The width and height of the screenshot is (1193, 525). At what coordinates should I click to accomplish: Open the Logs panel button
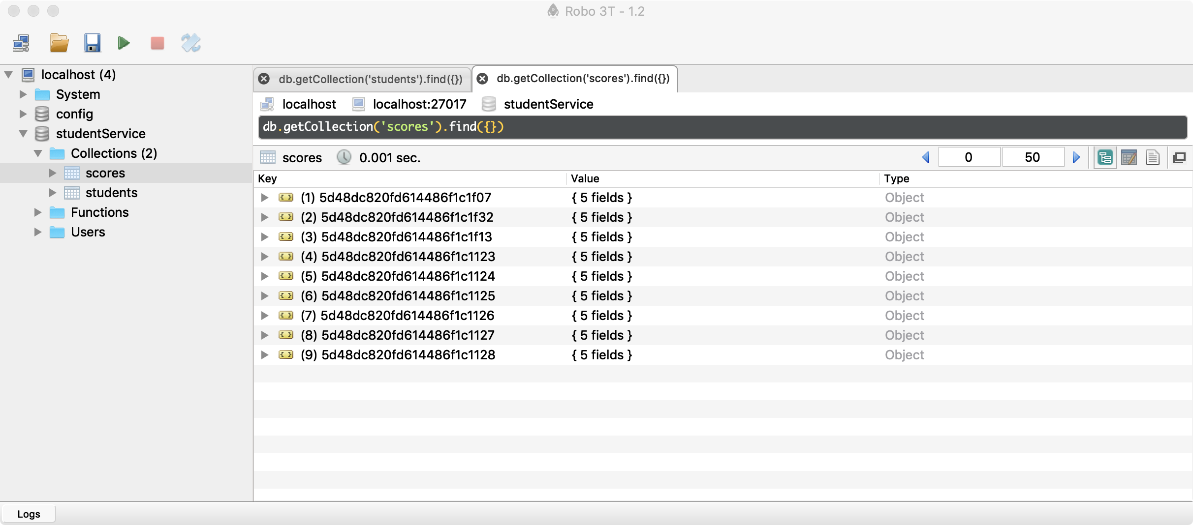[29, 514]
